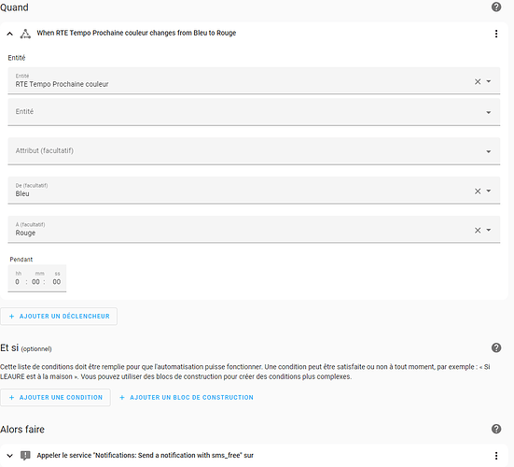
Task: Expand the sms_free notification action
Action: [10, 456]
